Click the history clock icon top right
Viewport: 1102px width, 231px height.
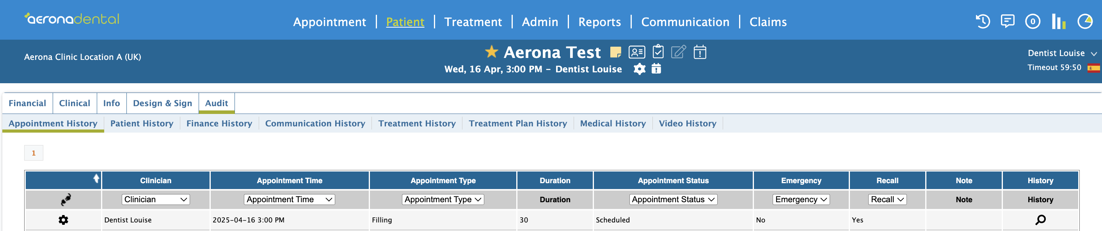(x=983, y=21)
